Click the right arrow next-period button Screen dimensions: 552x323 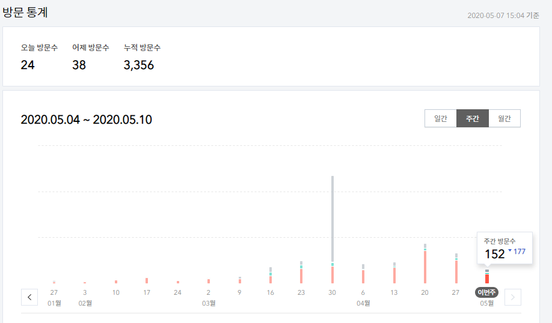point(512,297)
